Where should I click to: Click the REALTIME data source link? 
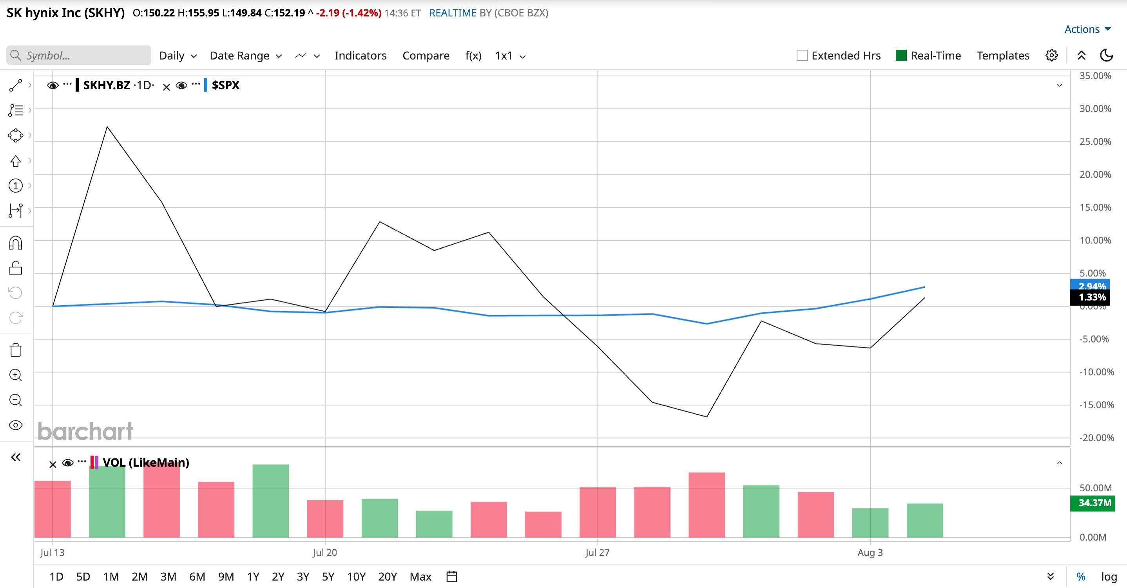tap(453, 13)
